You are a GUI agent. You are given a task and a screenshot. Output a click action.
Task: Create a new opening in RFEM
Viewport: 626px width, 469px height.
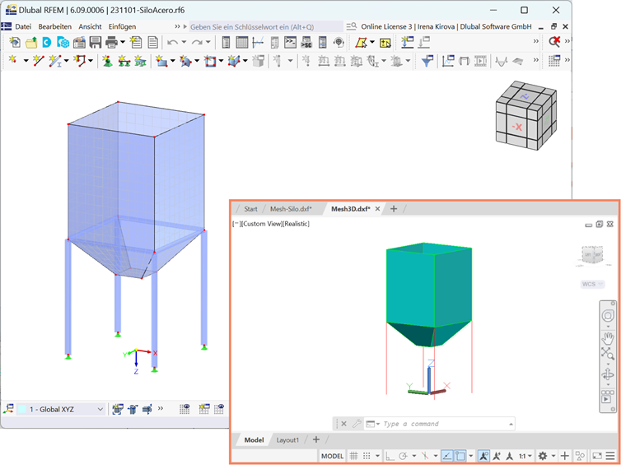point(210,61)
